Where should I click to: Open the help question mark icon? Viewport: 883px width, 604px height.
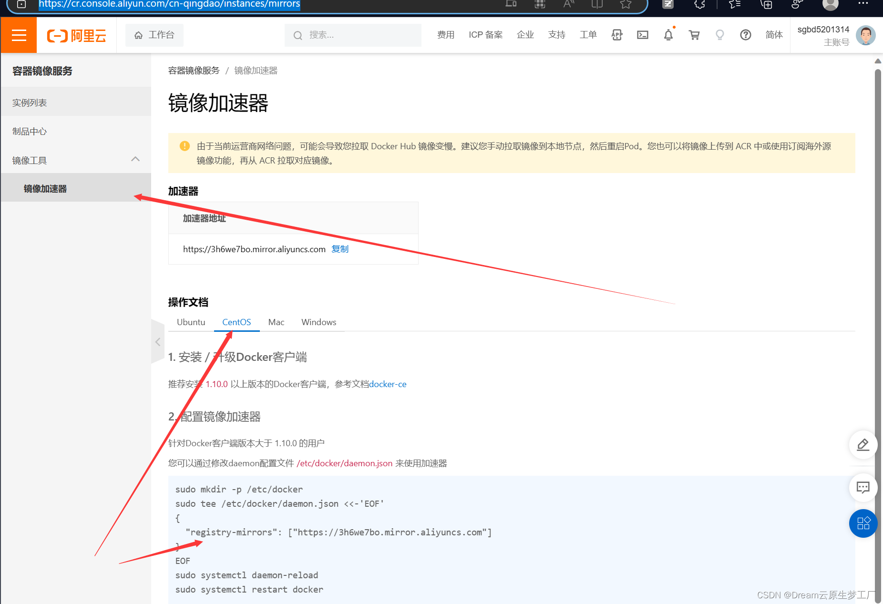coord(746,35)
